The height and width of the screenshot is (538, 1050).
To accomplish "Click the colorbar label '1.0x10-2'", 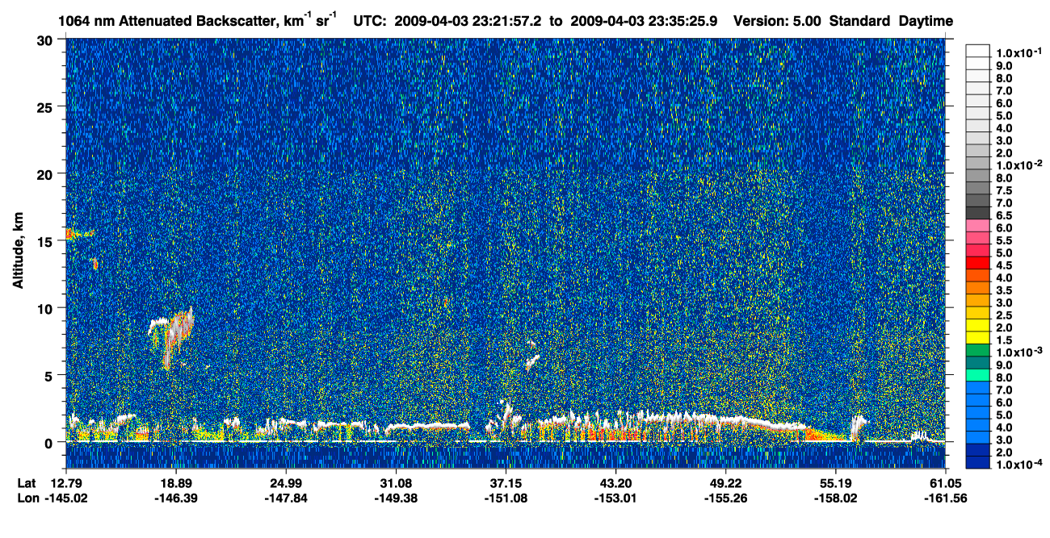I will pos(1018,165).
